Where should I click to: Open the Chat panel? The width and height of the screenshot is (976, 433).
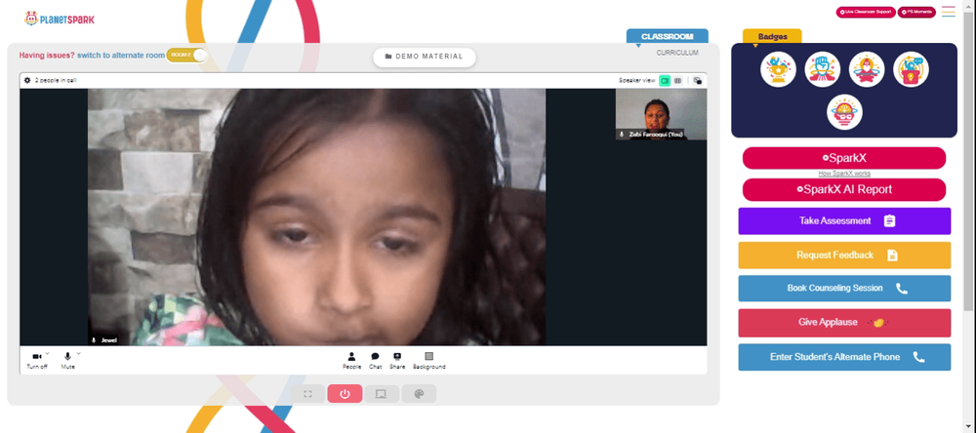[376, 361]
